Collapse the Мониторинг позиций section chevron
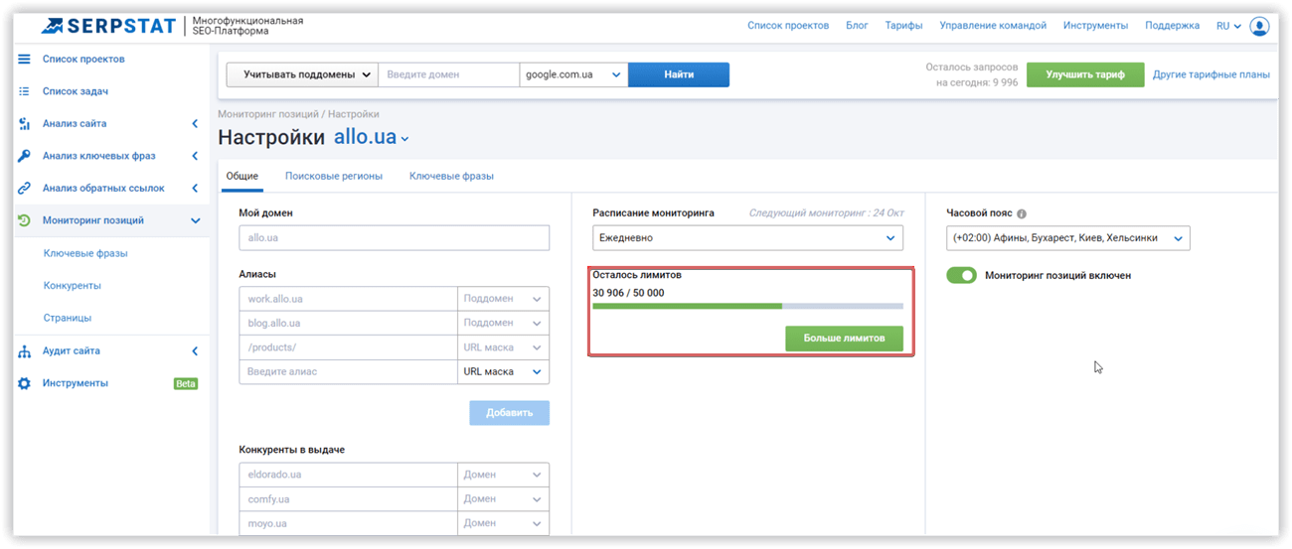The height and width of the screenshot is (549, 1292). pos(195,220)
